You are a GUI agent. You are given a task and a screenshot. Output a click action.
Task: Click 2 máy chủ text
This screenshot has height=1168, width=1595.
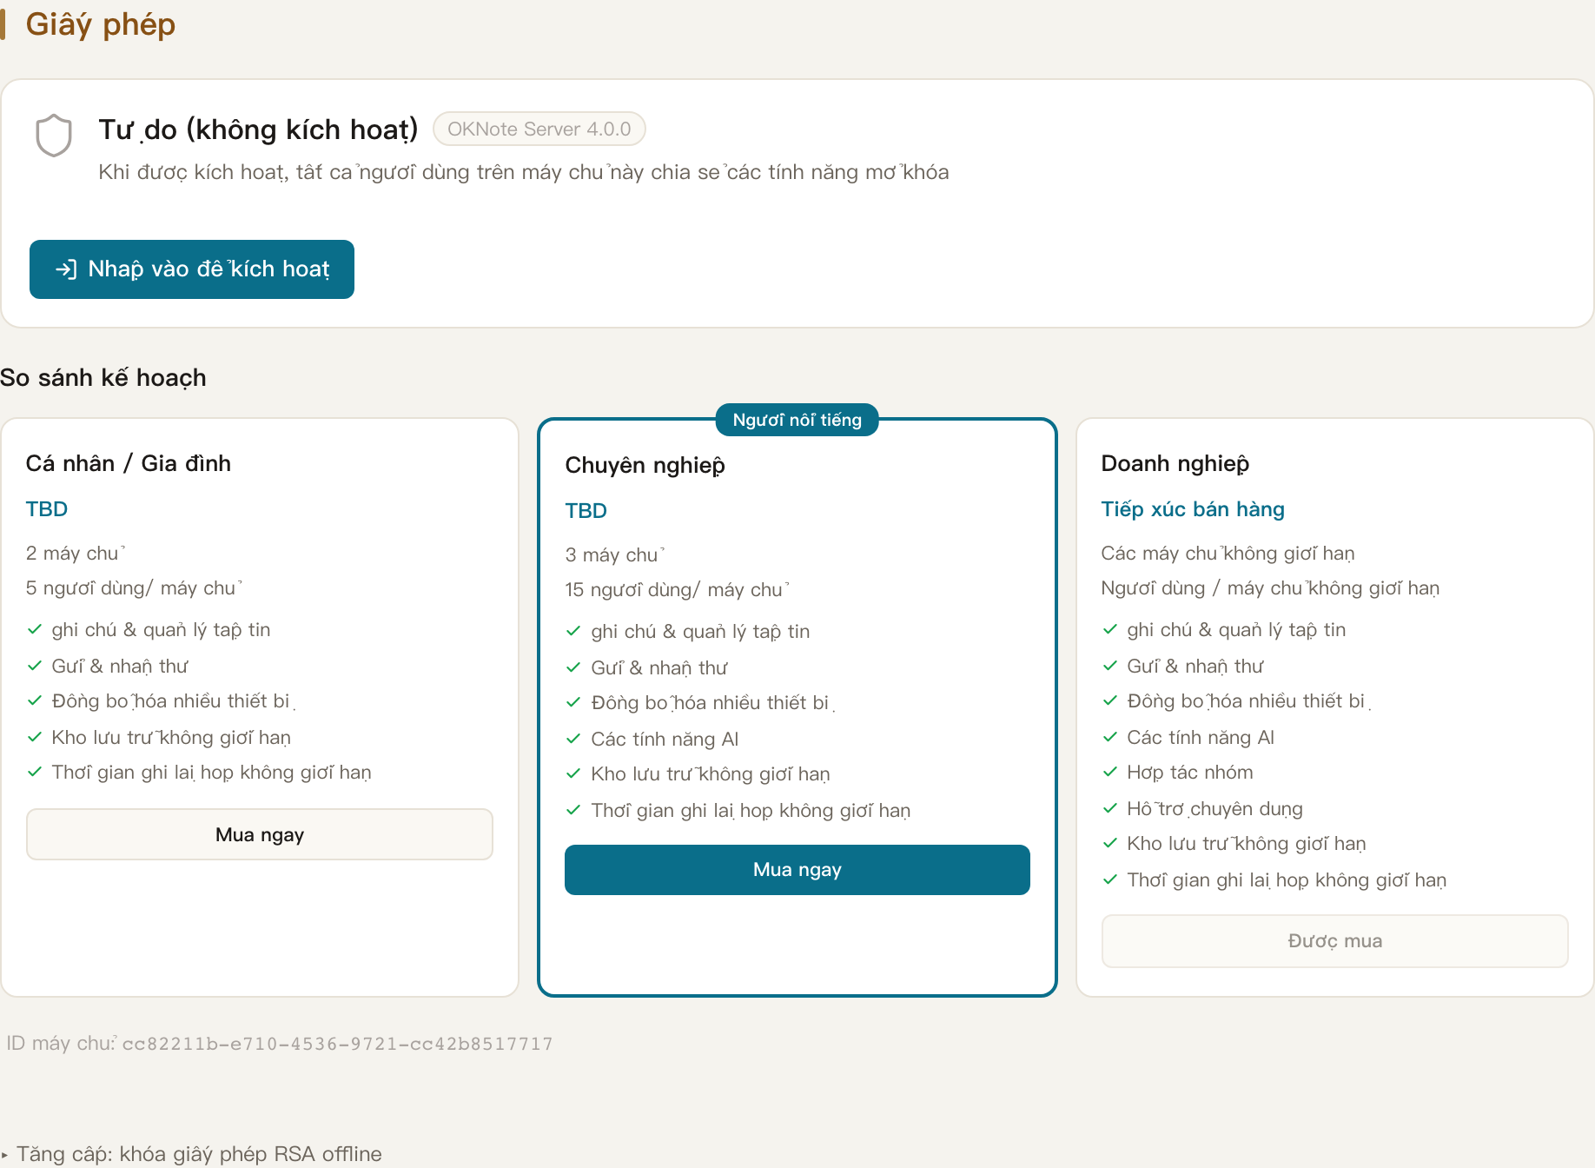[76, 554]
